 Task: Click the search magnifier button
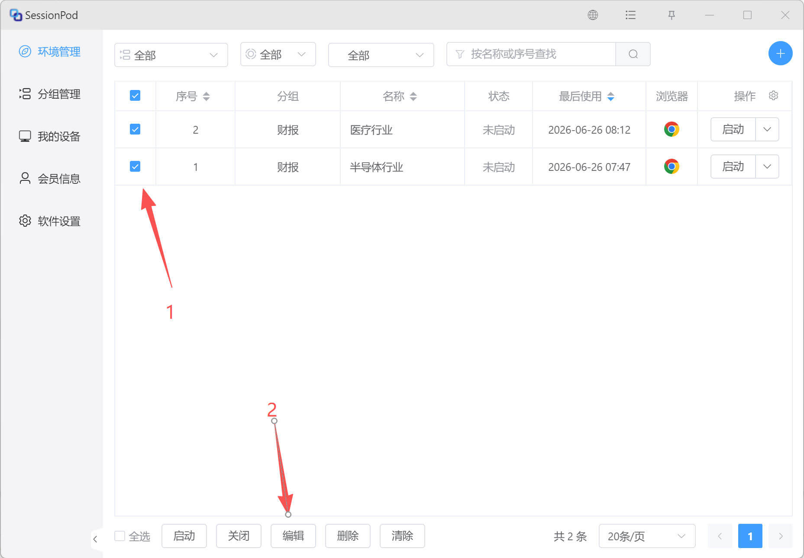coord(633,54)
